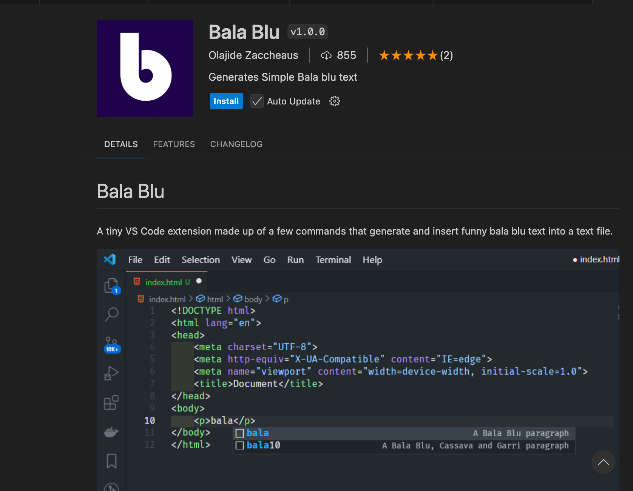633x491 pixels.
Task: Switch to the FEATURES tab
Action: [174, 144]
